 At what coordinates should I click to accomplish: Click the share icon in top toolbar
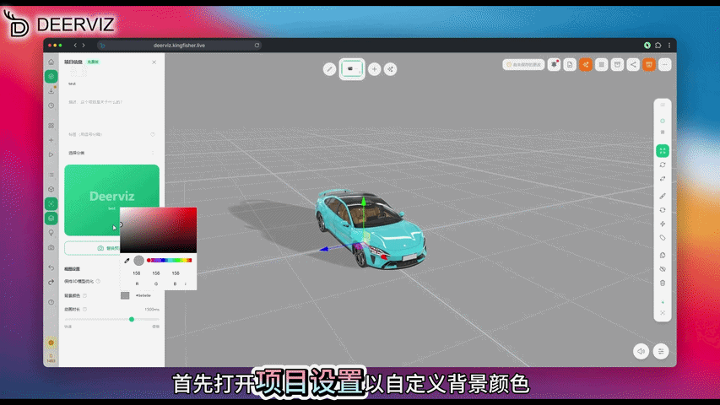click(633, 65)
